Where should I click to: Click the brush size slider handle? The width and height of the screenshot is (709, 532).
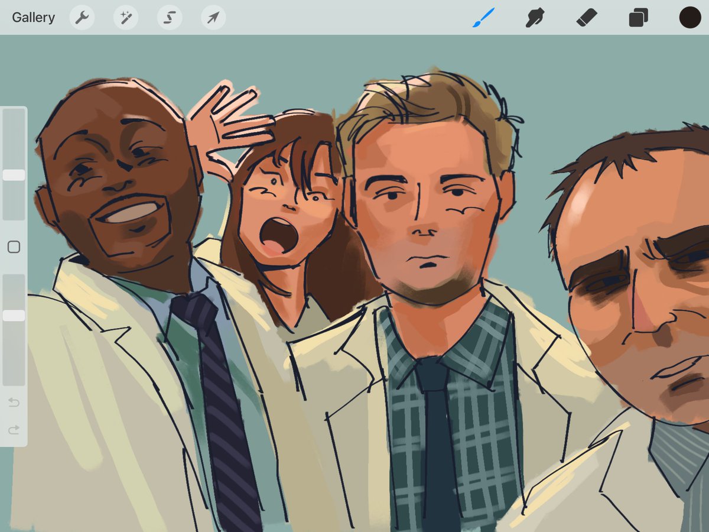pyautogui.click(x=14, y=175)
